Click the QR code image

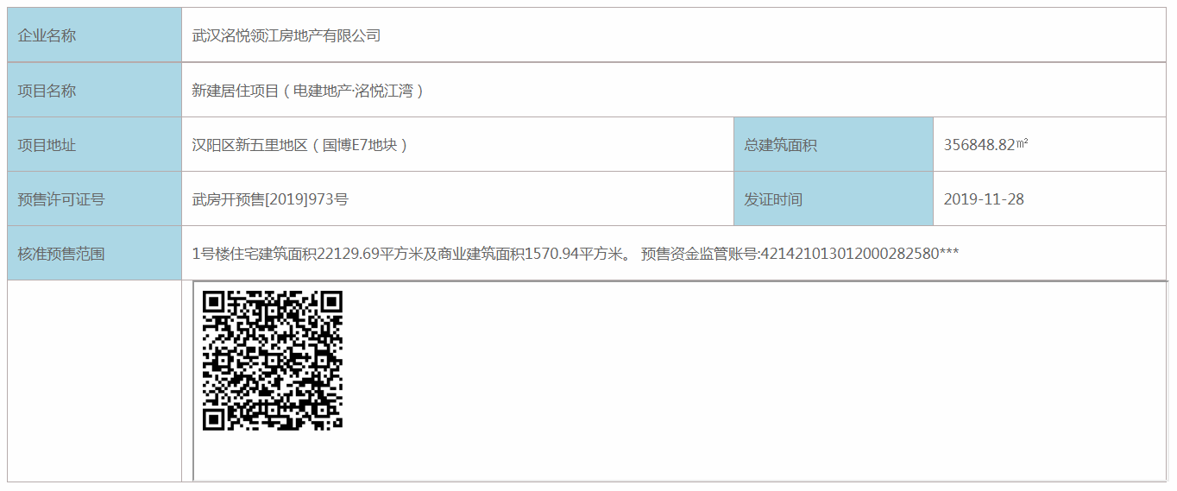tap(272, 361)
